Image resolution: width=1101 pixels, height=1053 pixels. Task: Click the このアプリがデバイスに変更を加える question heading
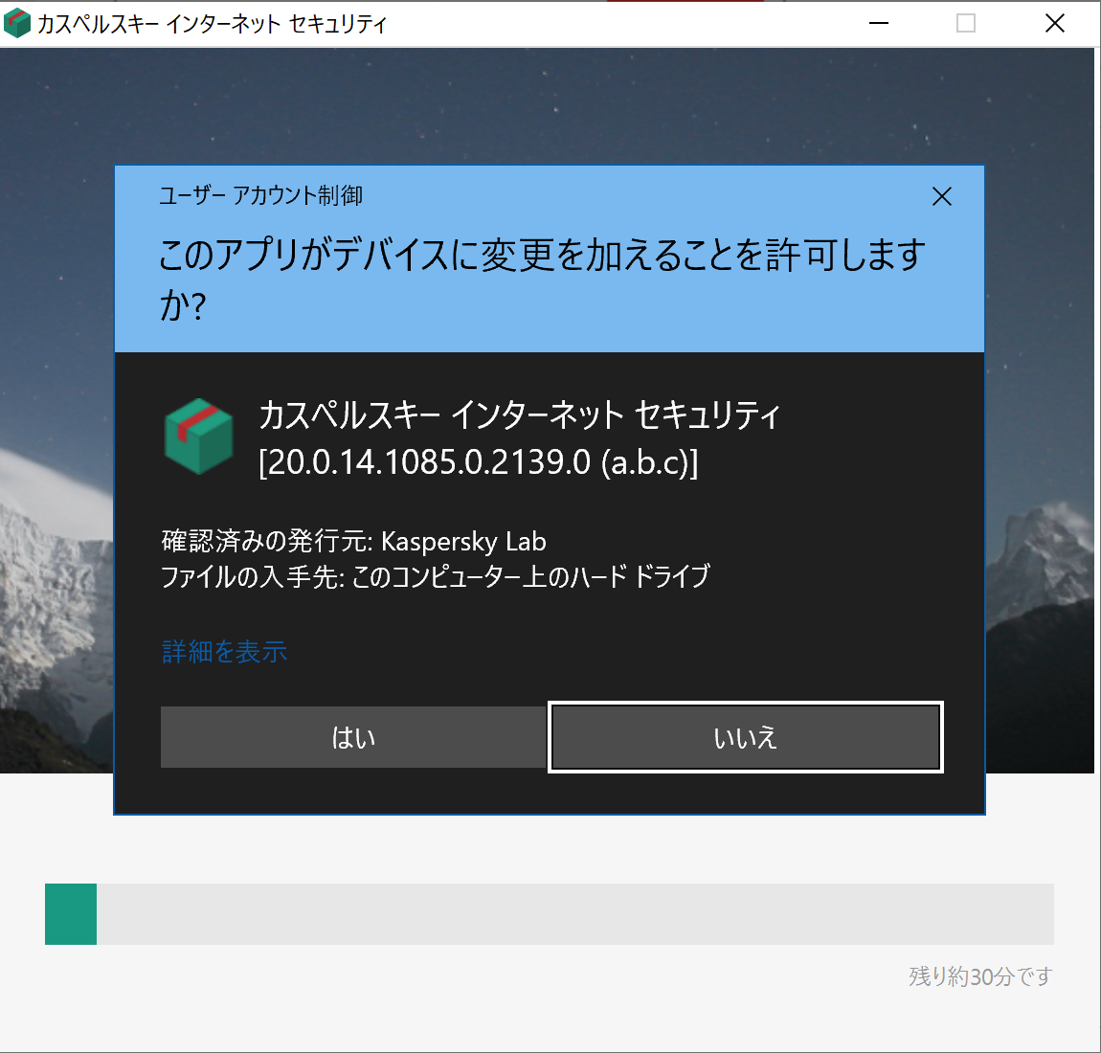tap(542, 280)
